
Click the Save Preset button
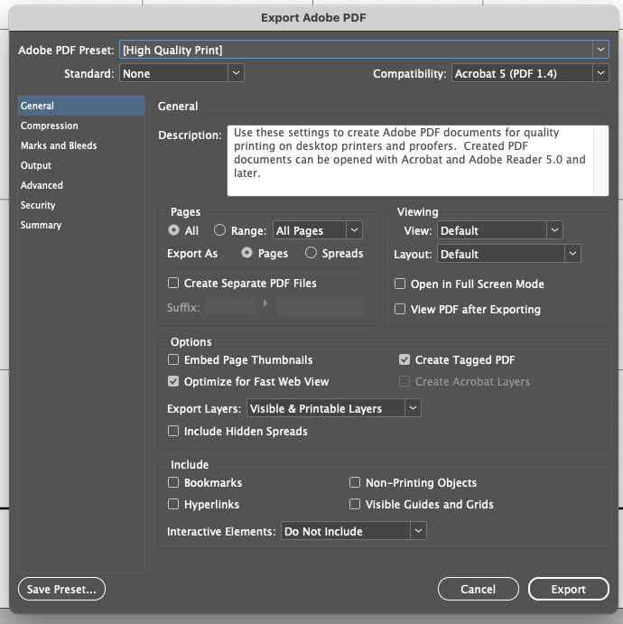[x=61, y=589]
